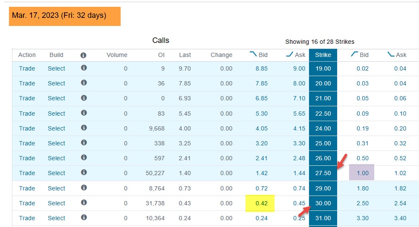Click info icon in the 27.50 strike row
The width and height of the screenshot is (419, 227).
84,173
